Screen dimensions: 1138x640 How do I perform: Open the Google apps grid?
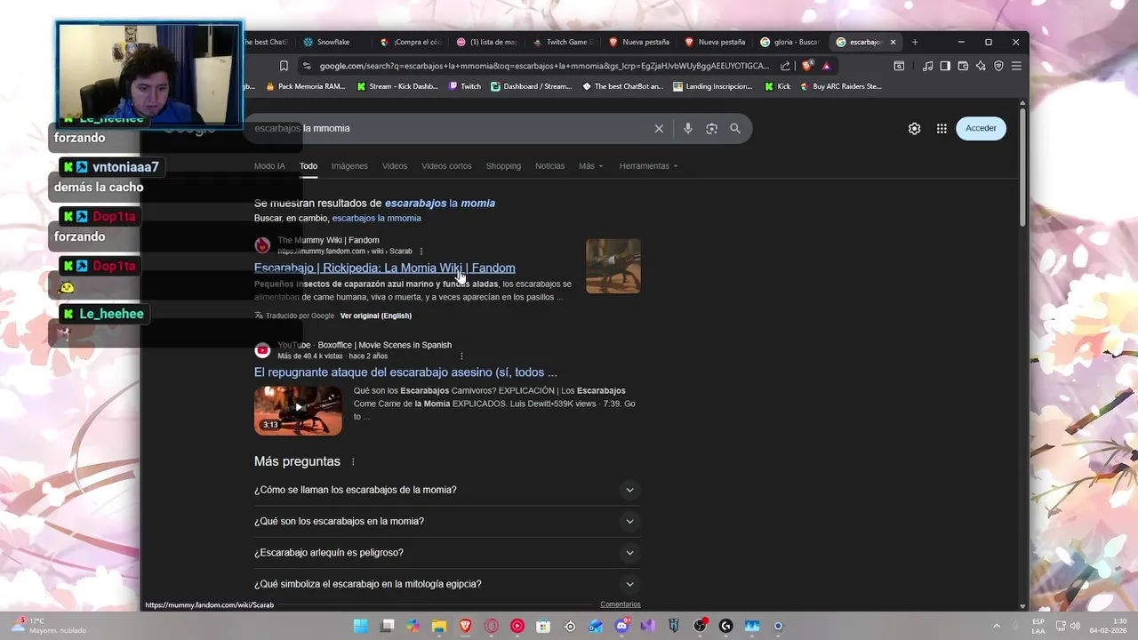pyautogui.click(x=942, y=128)
